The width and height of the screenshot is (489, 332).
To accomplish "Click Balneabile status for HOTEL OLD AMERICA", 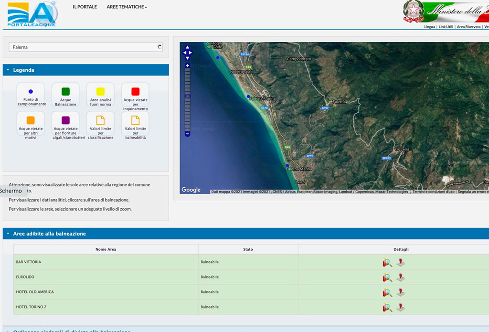I will (210, 292).
